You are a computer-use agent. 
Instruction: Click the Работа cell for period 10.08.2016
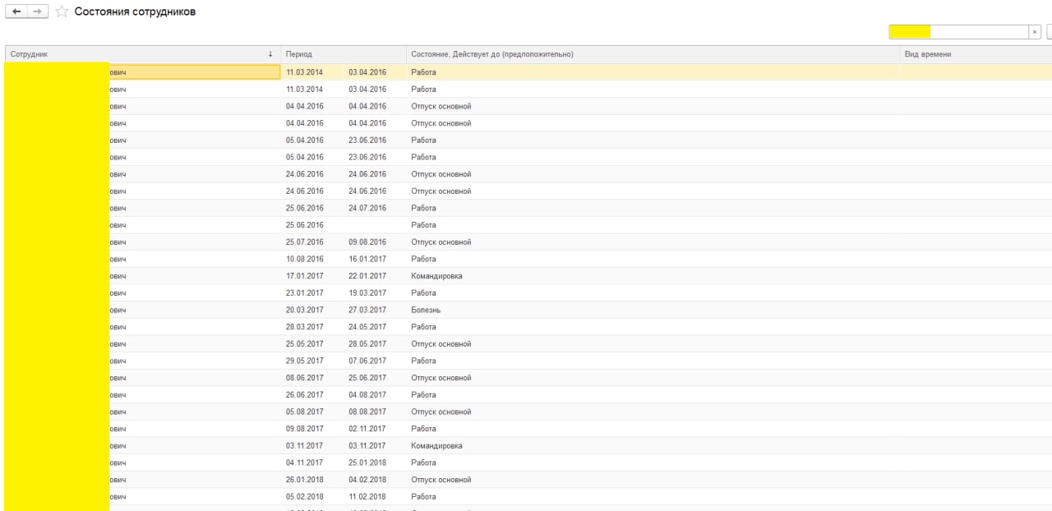[x=423, y=260]
